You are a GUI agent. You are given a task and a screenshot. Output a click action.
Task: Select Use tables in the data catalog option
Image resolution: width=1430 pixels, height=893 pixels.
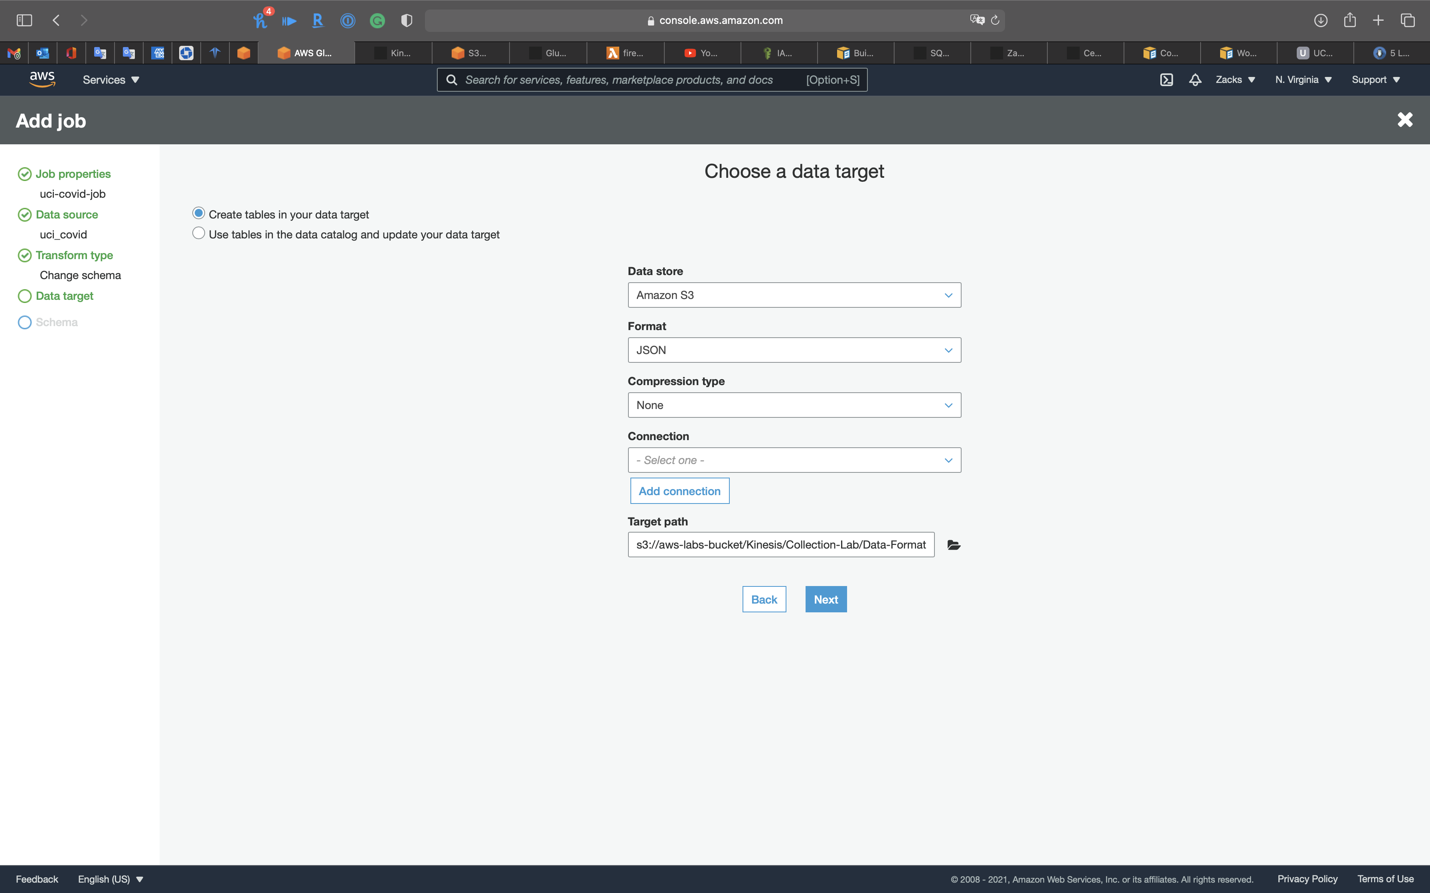[199, 233]
